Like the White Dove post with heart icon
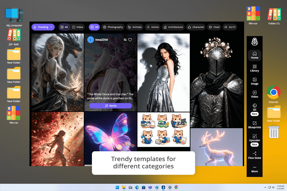Image resolution: width=287 pixels, height=191 pixels. pos(130,40)
